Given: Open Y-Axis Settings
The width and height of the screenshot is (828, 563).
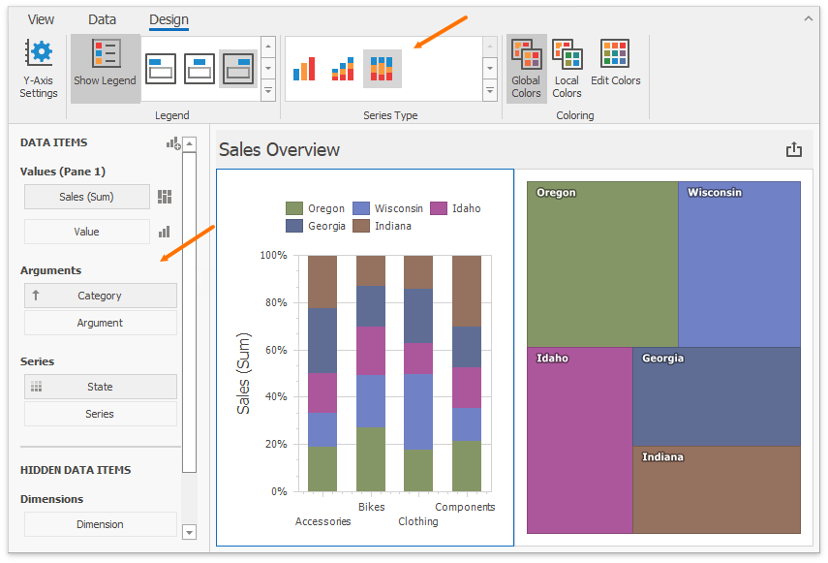Looking at the screenshot, I should [39, 69].
